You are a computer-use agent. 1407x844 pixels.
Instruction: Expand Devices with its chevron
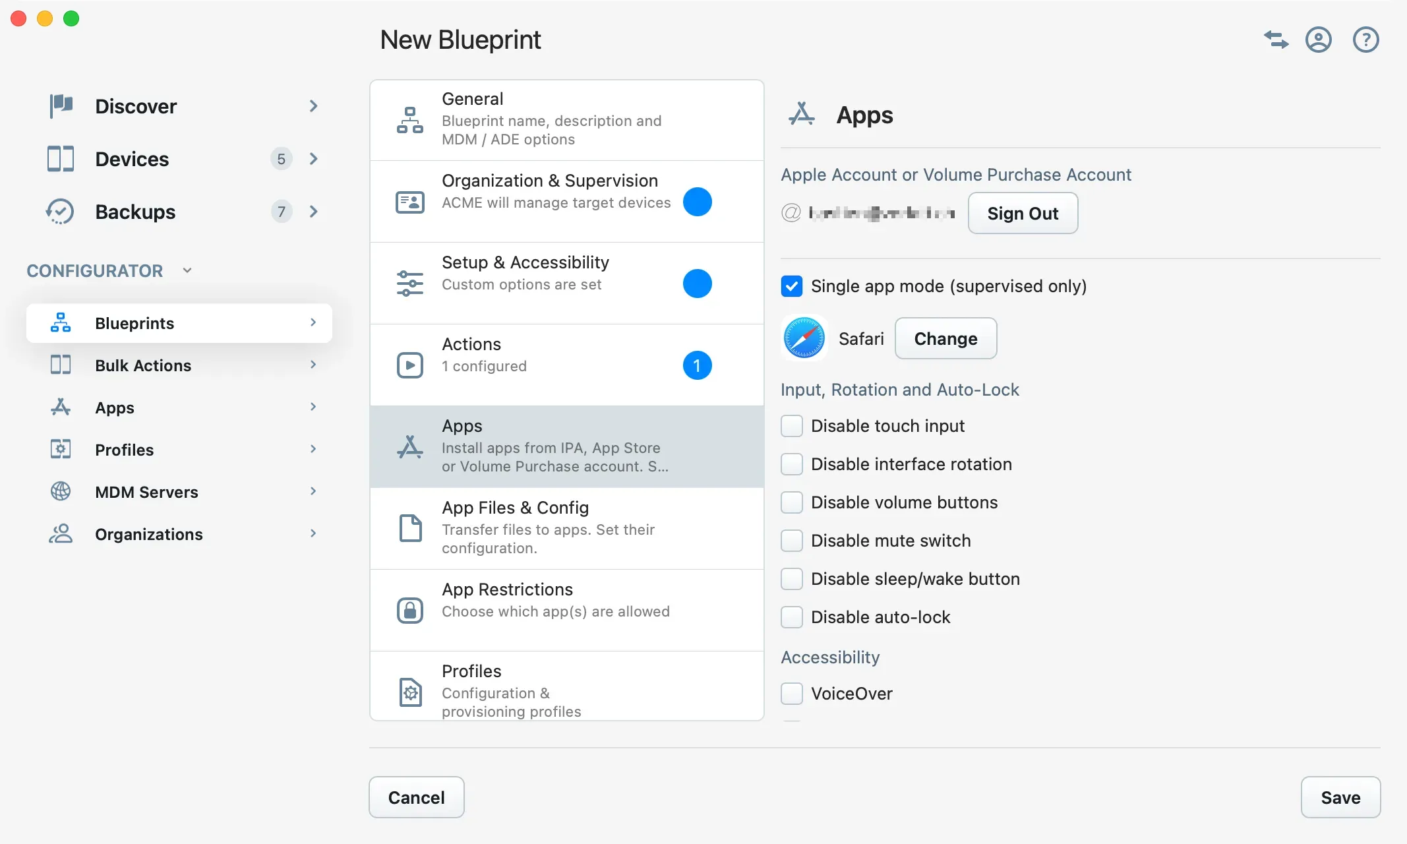(314, 159)
